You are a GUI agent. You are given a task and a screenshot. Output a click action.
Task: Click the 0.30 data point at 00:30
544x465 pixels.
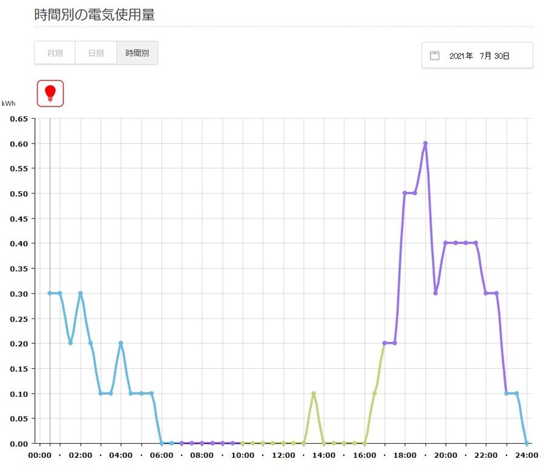point(50,293)
